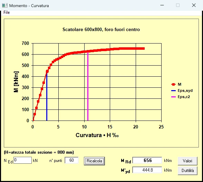Click the y-axis tick label 400

pyautogui.click(x=26, y=76)
